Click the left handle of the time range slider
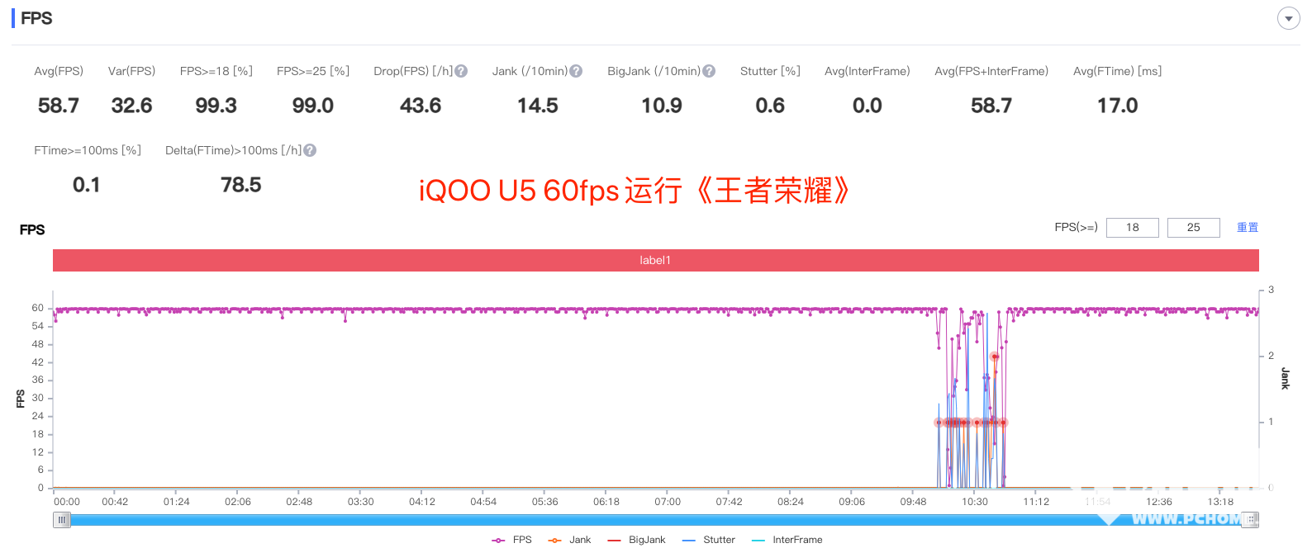This screenshot has height=548, width=1312. point(62,519)
